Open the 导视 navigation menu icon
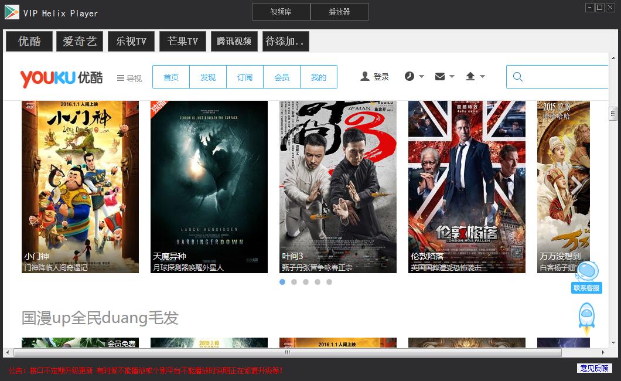 tap(121, 78)
